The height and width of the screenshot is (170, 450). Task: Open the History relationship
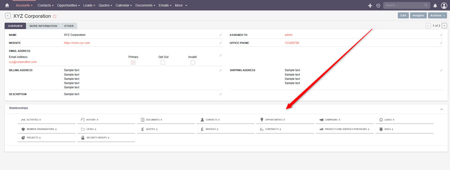tap(106, 120)
